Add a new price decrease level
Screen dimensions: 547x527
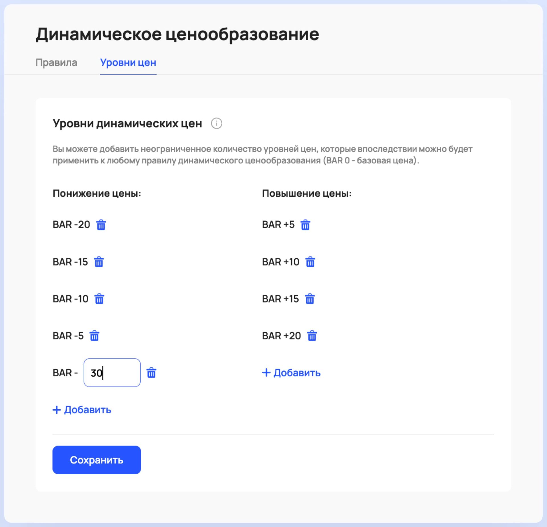point(82,410)
